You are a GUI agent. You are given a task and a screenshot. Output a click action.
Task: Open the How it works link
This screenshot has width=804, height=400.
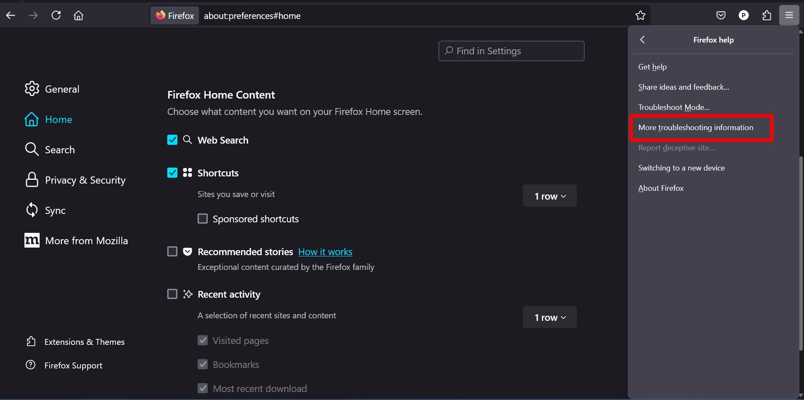click(x=325, y=252)
